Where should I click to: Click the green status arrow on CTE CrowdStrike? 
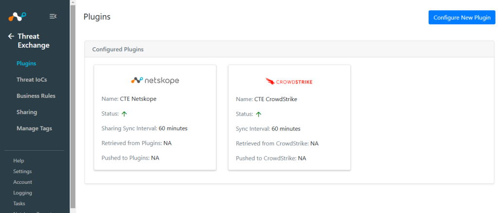(259, 114)
